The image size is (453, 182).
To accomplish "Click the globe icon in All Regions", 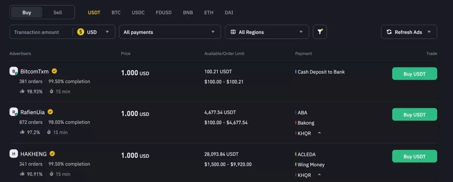I will 233,32.
